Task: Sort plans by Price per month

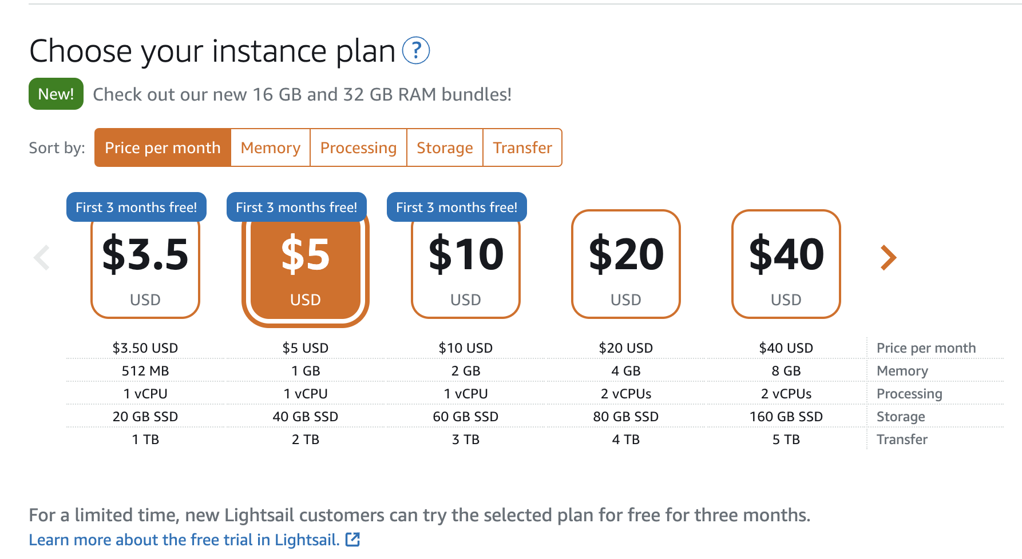Action: click(x=163, y=148)
